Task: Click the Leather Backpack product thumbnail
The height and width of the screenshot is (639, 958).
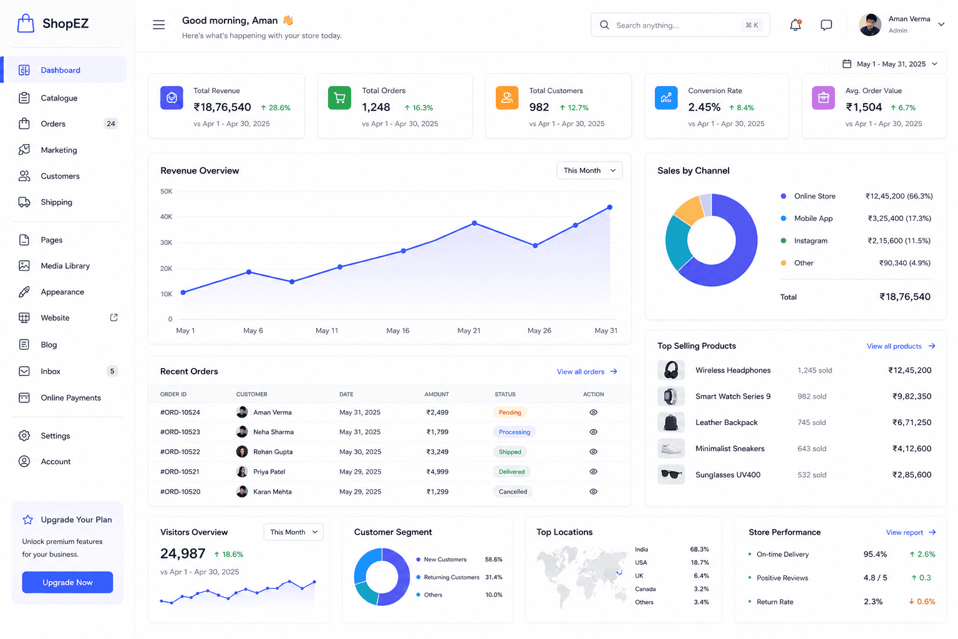Action: 671,422
